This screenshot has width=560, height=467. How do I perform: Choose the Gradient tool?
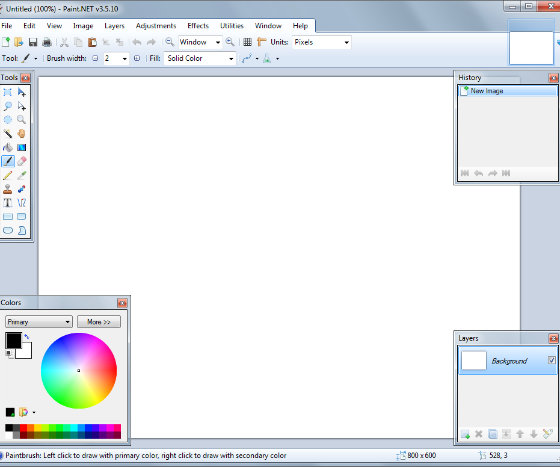tap(21, 147)
